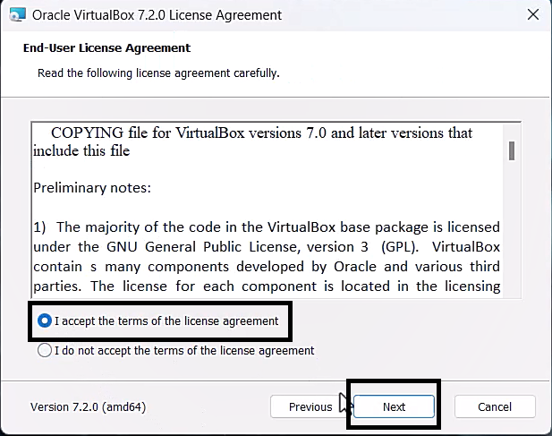Click the "Read the following license agreement" instruction

(x=158, y=73)
